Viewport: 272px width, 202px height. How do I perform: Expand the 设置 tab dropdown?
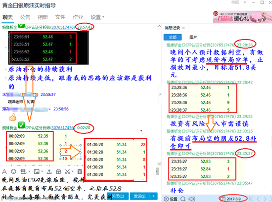pos(103,17)
